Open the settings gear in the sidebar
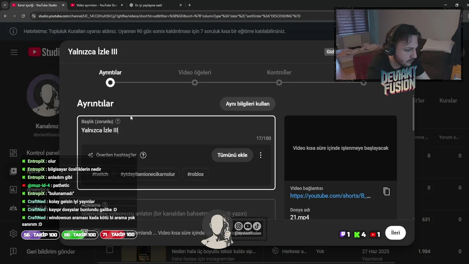The image size is (469, 264). pyautogui.click(x=13, y=233)
